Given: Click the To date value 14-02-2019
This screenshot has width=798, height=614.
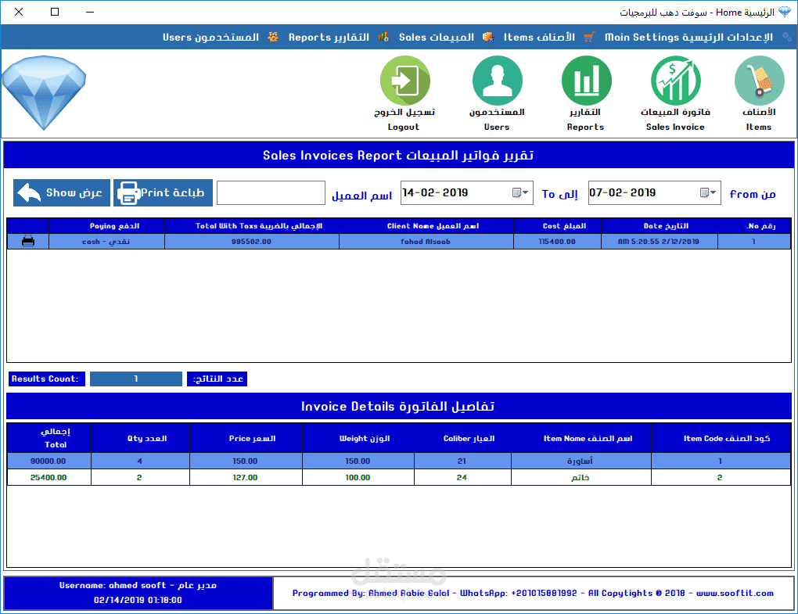Looking at the screenshot, I should pyautogui.click(x=435, y=192).
